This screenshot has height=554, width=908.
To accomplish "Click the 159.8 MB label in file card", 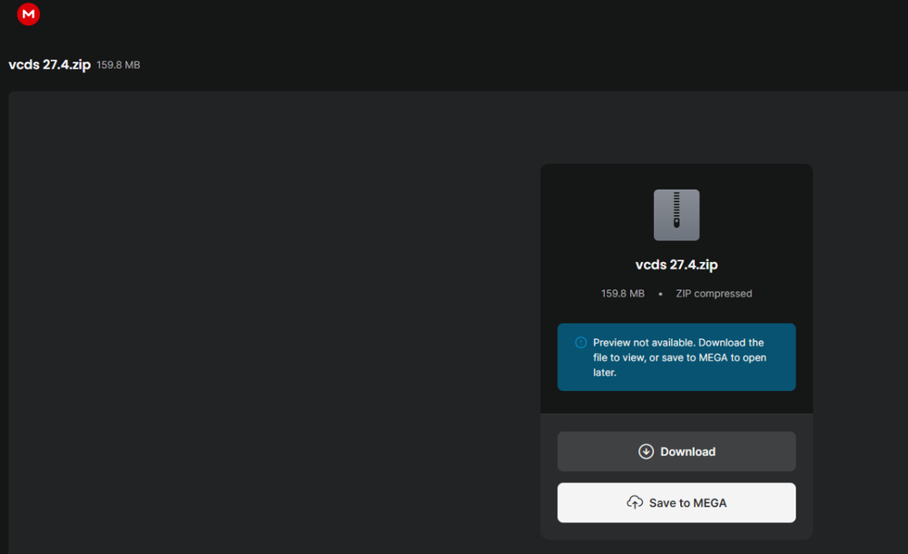I will [623, 294].
